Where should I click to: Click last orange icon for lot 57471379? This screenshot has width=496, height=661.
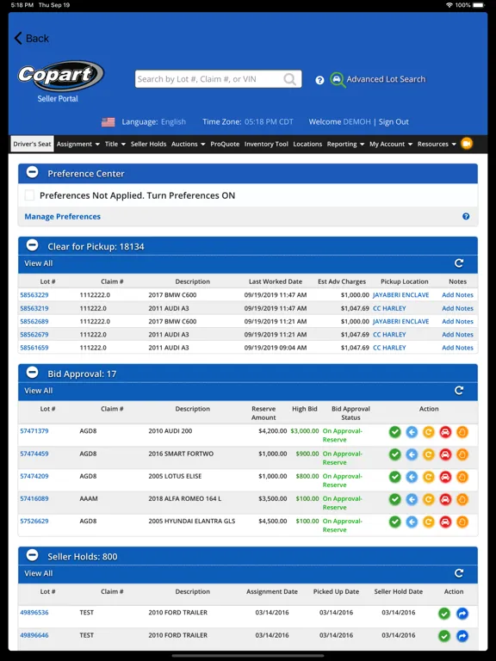(462, 432)
